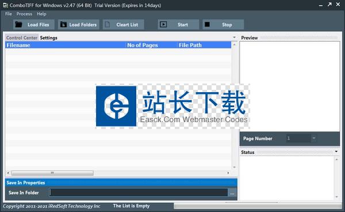Click the Start play icon
Image resolution: width=345 pixels, height=212 pixels.
tap(163, 24)
